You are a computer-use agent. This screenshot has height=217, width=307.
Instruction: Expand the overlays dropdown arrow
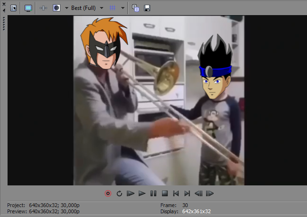123,8
